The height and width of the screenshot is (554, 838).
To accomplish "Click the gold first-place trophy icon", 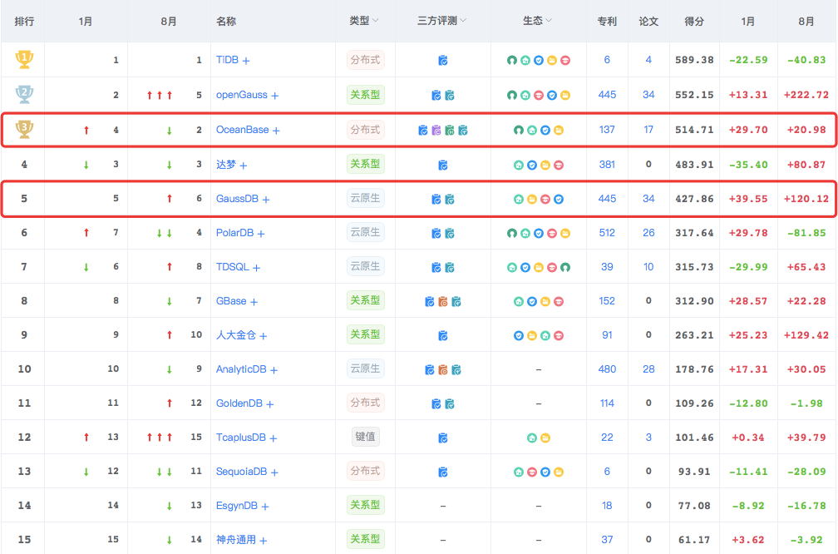I will [24, 59].
